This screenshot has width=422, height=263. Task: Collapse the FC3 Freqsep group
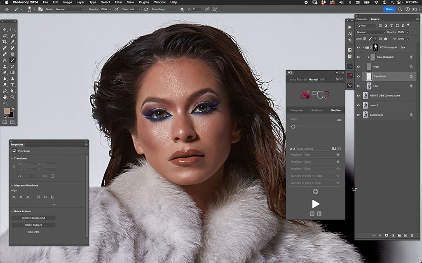363,47
